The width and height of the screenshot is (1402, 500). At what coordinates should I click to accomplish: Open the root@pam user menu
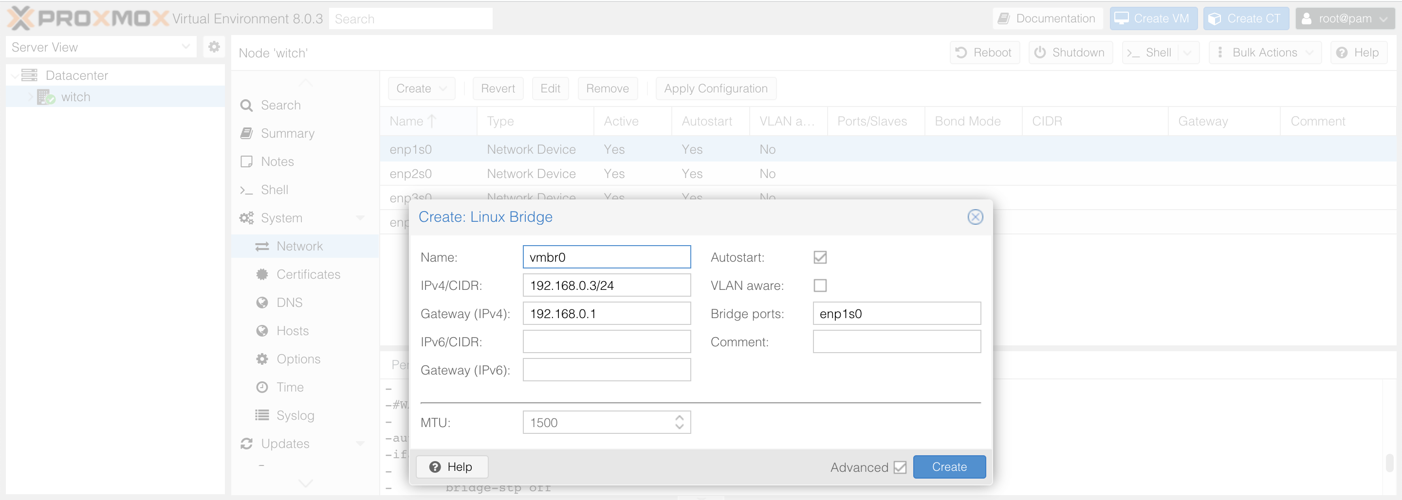[1345, 18]
